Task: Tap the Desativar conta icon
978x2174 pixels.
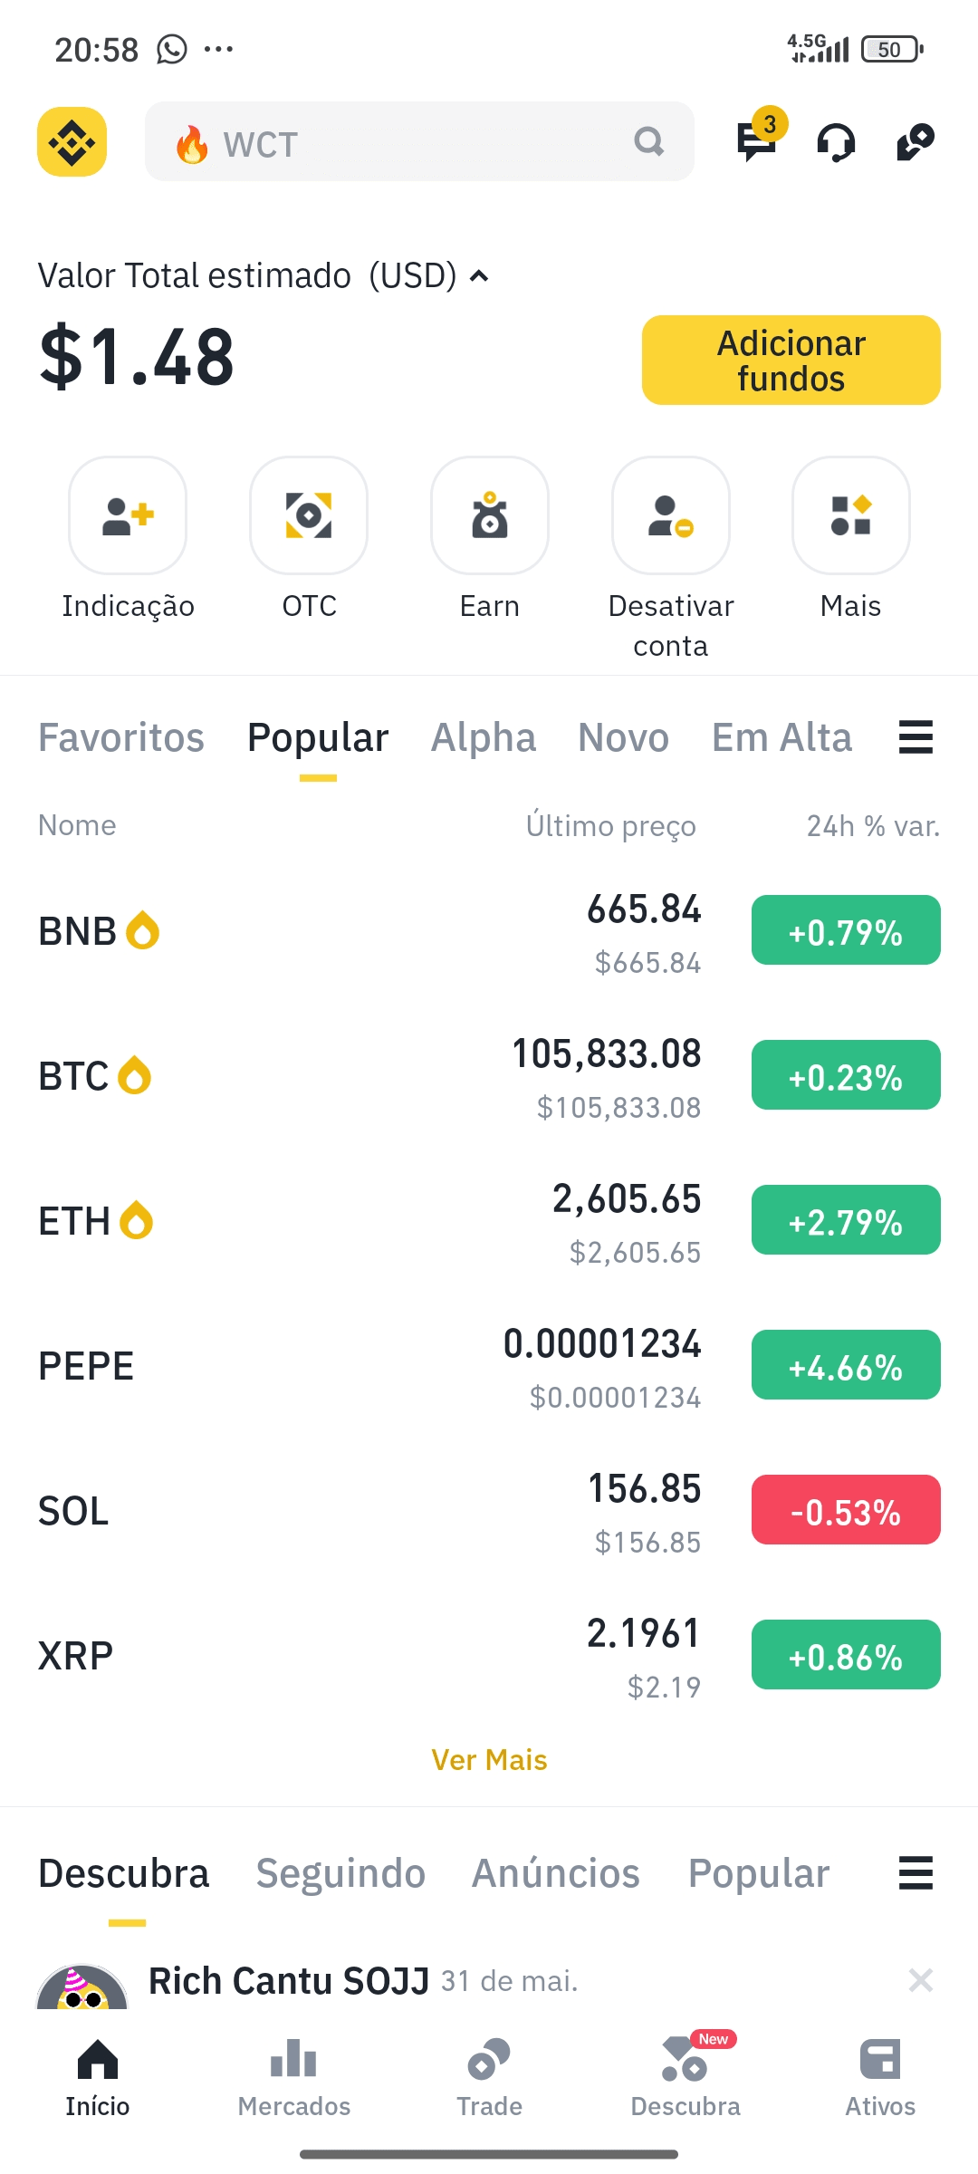Action: (671, 515)
